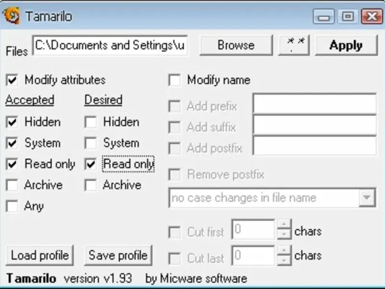385x289 pixels.
Task: Tick the Add suffix checkbox
Action: pyautogui.click(x=174, y=127)
